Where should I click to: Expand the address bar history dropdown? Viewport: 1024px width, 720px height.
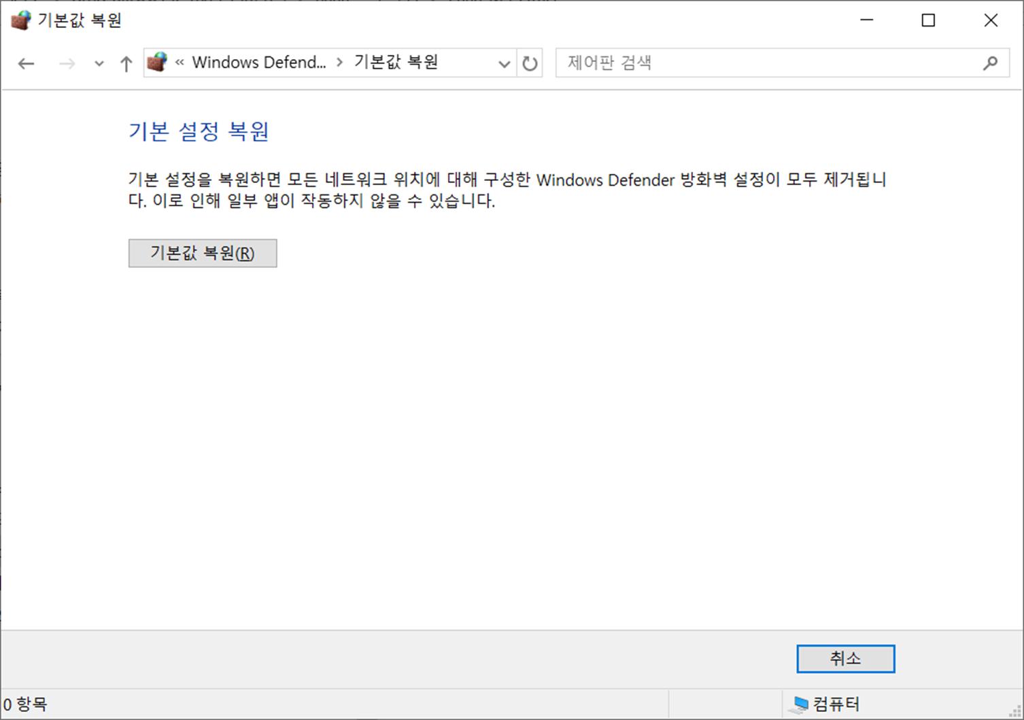(x=504, y=63)
